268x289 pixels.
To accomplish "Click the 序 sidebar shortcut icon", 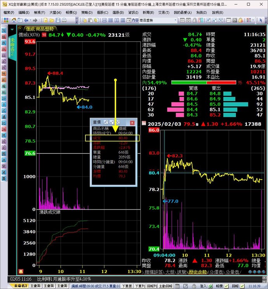I will click(3, 43).
